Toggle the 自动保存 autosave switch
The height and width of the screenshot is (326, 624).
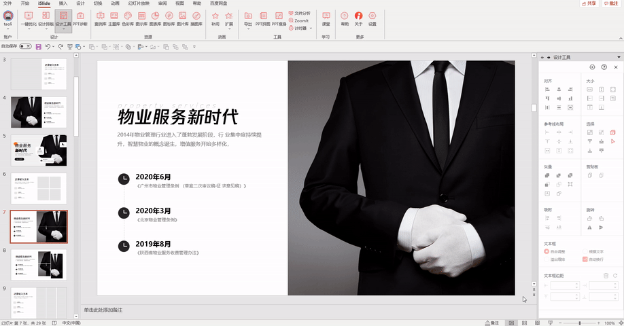(25, 47)
